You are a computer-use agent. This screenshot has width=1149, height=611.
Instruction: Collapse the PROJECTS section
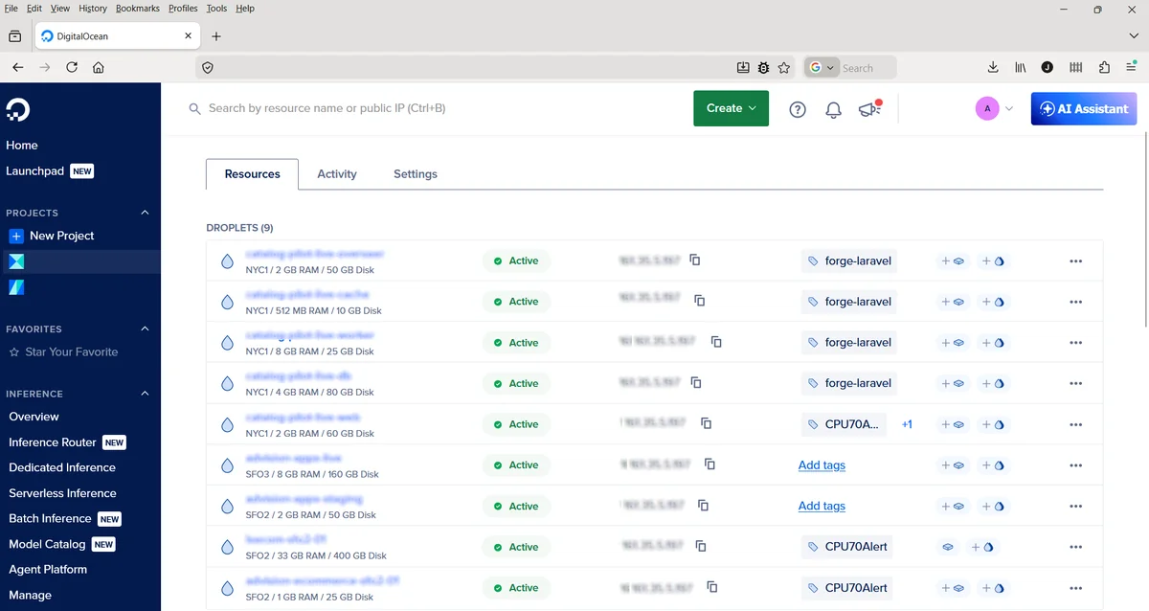tap(146, 213)
